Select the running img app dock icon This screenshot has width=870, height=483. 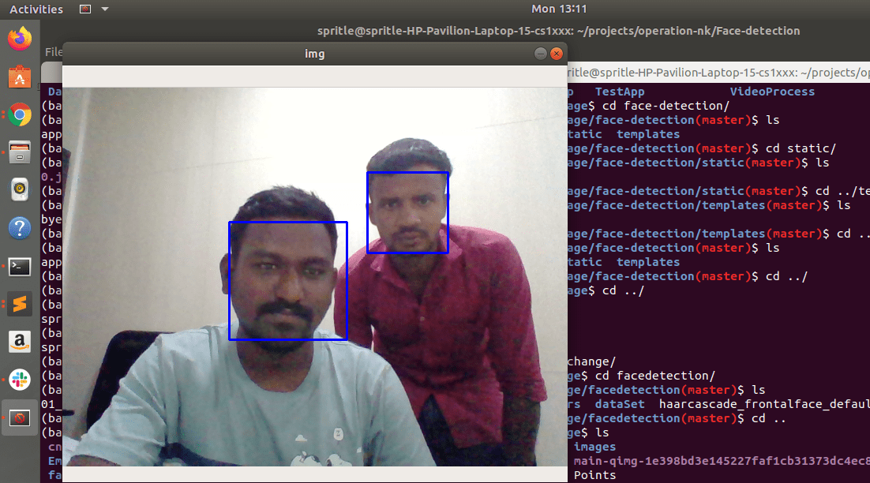tap(20, 417)
